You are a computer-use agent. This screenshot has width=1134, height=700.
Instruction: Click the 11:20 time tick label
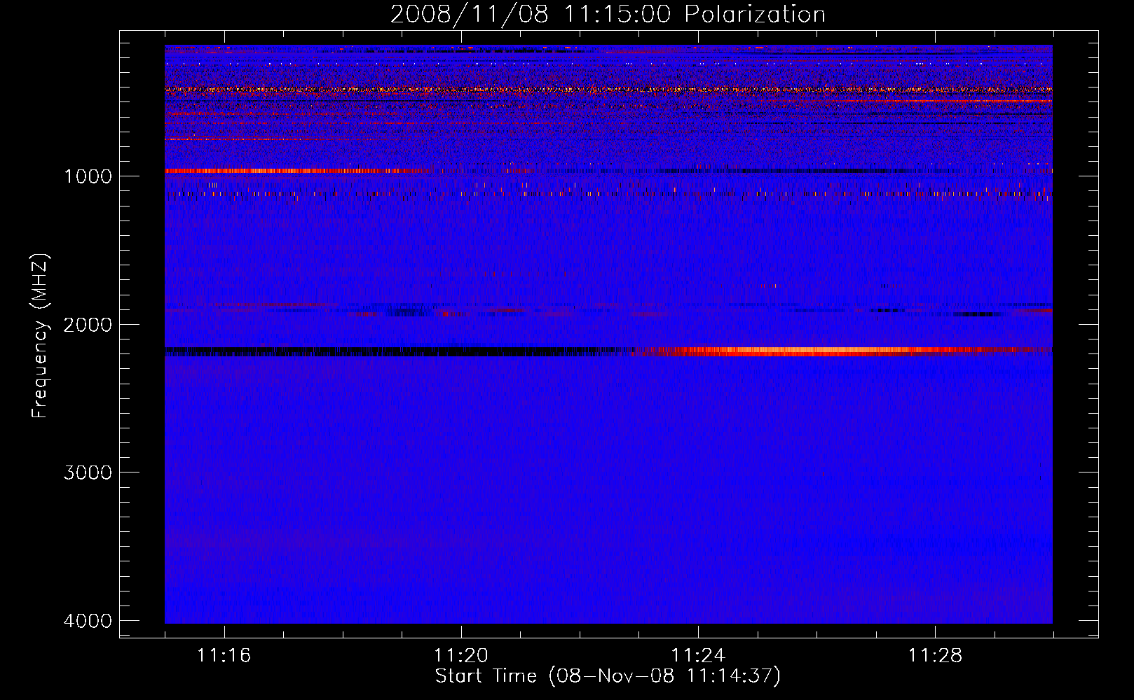(461, 655)
